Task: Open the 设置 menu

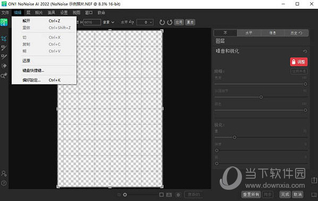Action: (64, 13)
